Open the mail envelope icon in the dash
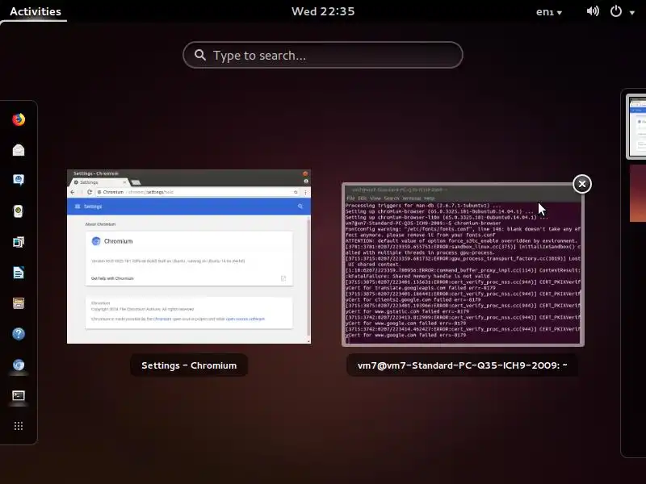The width and height of the screenshot is (646, 484). (19, 150)
